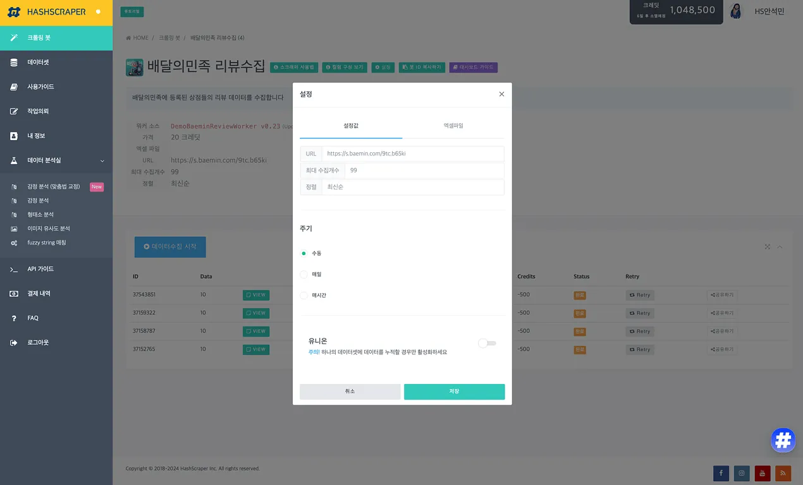Switch to the 엑셀파일 tab

(453, 126)
